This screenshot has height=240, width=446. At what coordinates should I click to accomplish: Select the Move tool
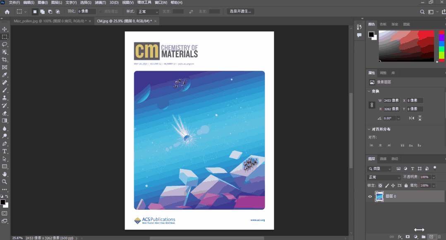5,29
